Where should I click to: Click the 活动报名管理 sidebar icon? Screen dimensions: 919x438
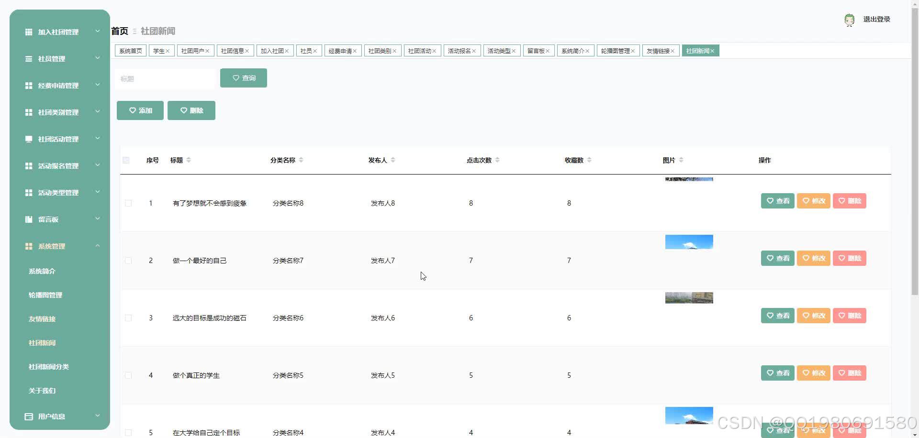point(29,165)
